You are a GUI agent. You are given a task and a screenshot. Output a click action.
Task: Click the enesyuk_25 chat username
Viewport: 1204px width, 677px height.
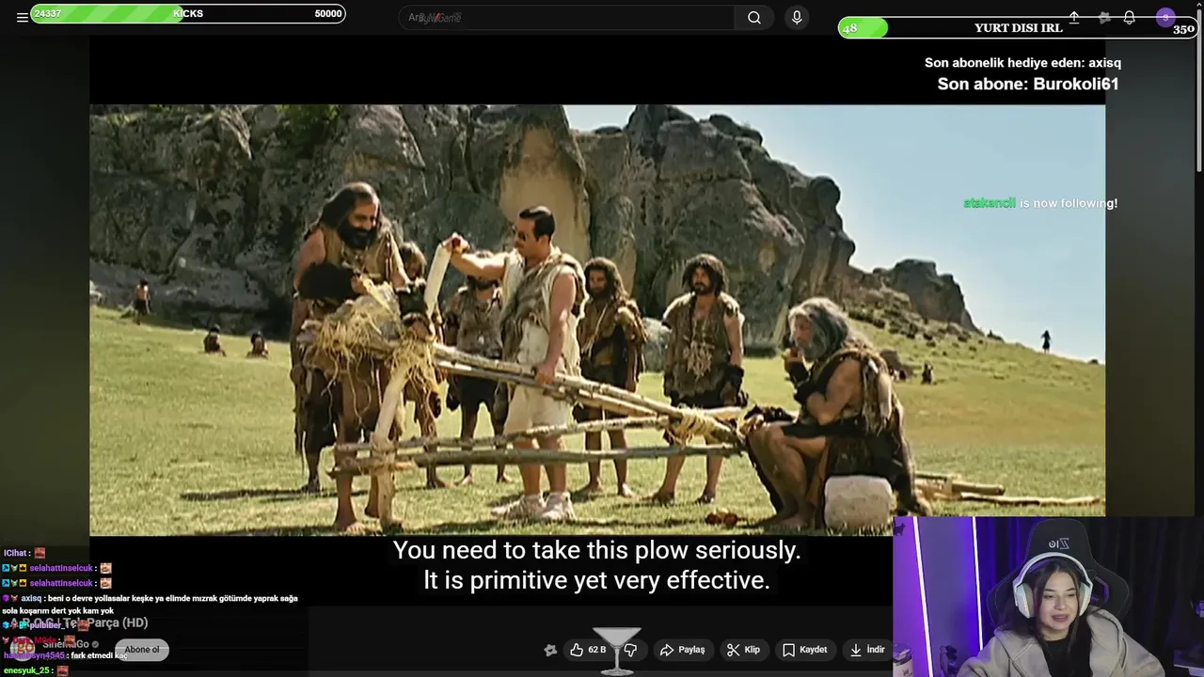coord(27,670)
